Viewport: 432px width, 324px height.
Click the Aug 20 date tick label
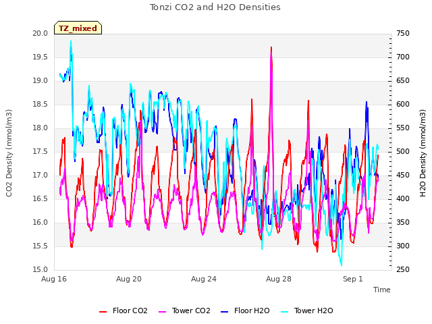tap(129, 279)
